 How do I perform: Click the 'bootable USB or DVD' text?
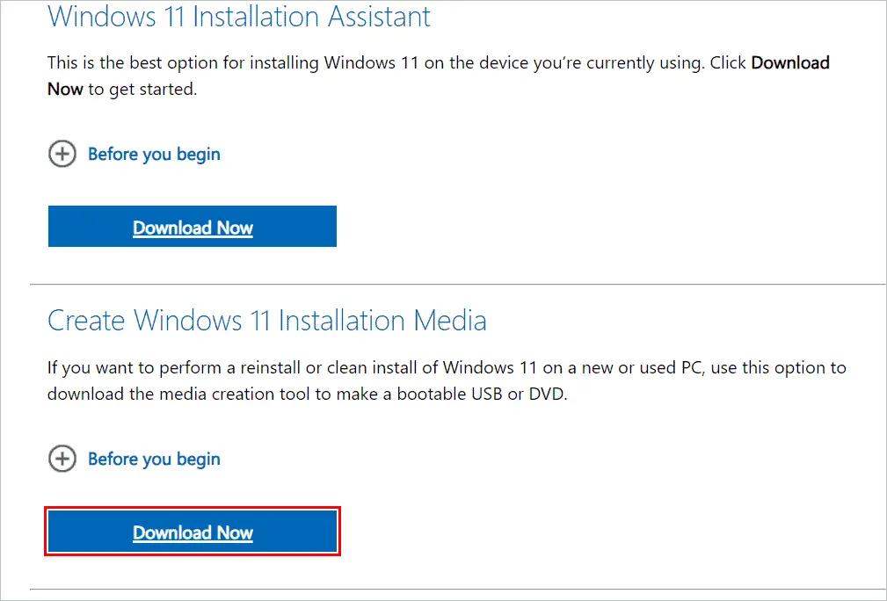(482, 394)
